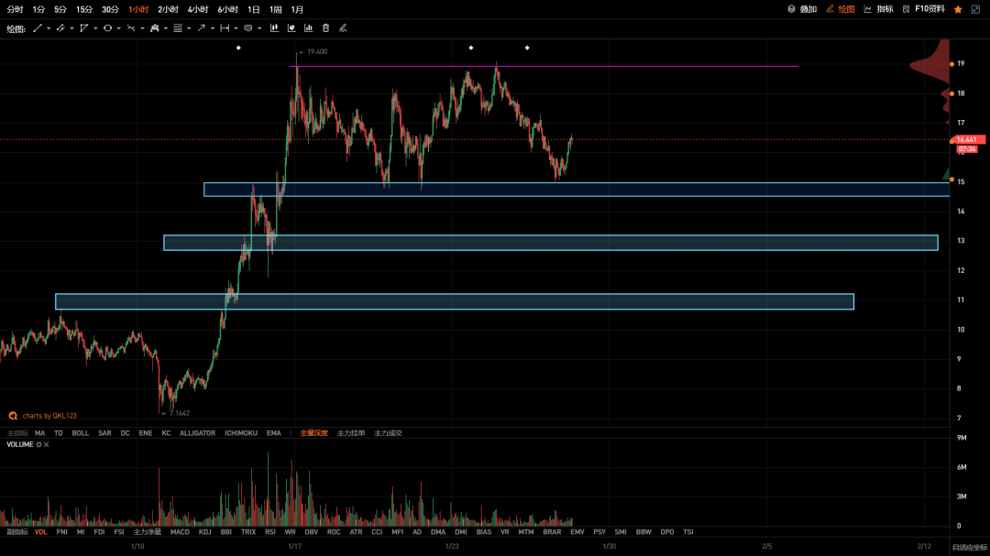The image size is (990, 556).
Task: Open F10资料 company info
Action: pyautogui.click(x=924, y=9)
